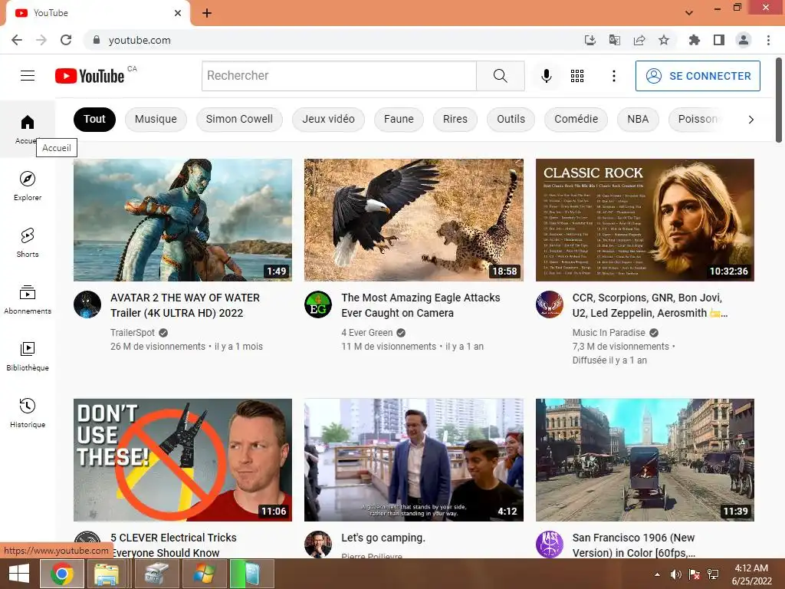Select the Comédie chip
Image resolution: width=785 pixels, height=589 pixels.
click(x=576, y=119)
